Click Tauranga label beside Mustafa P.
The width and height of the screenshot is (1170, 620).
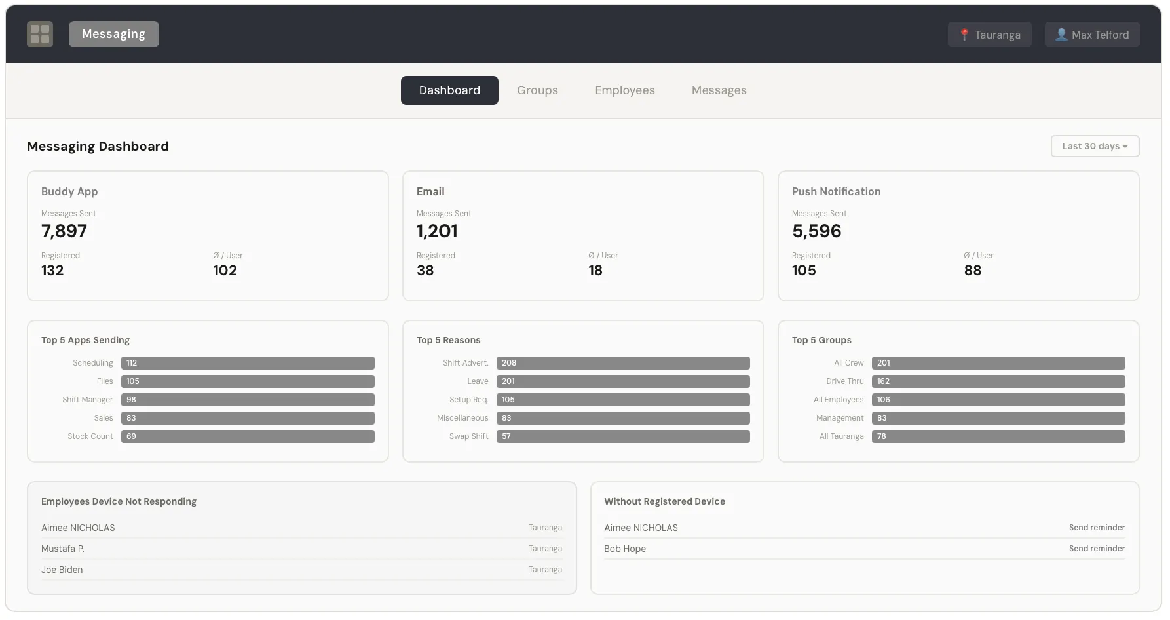coord(545,549)
